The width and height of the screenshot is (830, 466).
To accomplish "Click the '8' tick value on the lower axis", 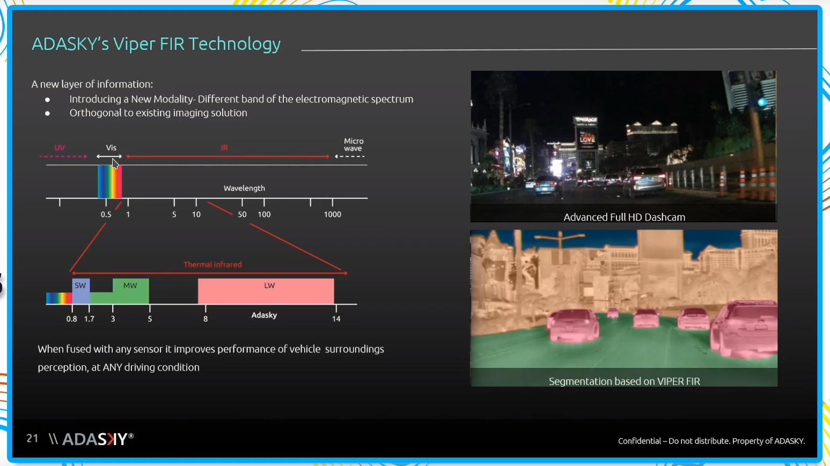I will [x=205, y=319].
